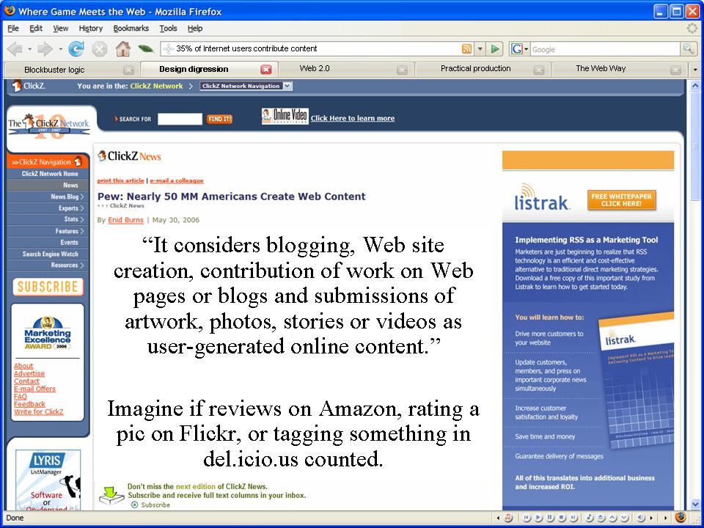Click the orange SUBSCRIBE button
The image size is (704, 528).
(48, 287)
